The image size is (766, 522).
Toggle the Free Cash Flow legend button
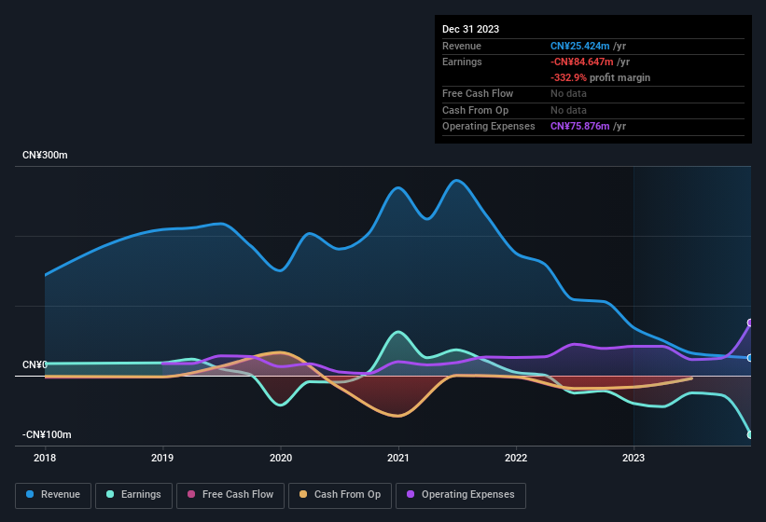(230, 495)
